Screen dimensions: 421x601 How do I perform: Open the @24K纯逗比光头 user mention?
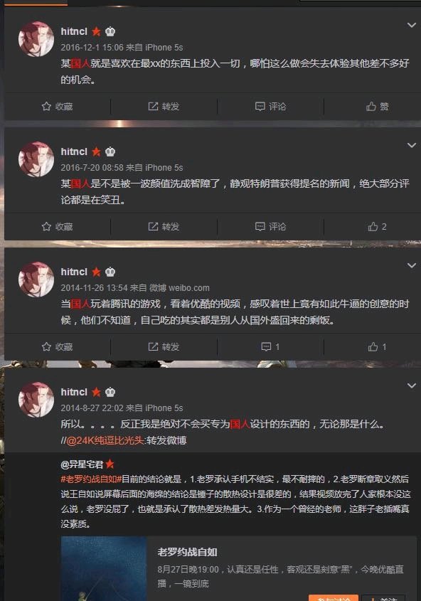[x=105, y=440]
